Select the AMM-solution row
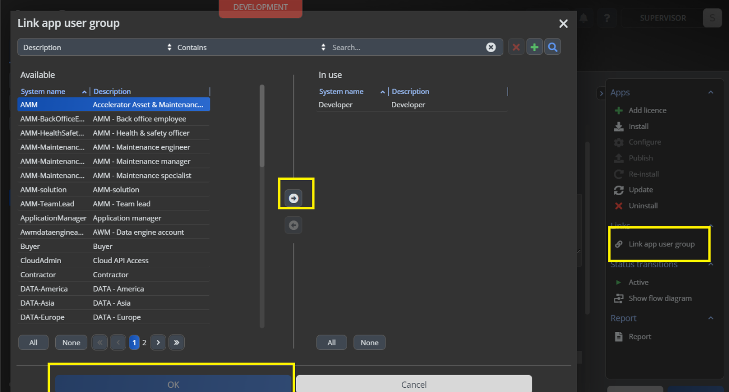729x392 pixels. click(114, 190)
